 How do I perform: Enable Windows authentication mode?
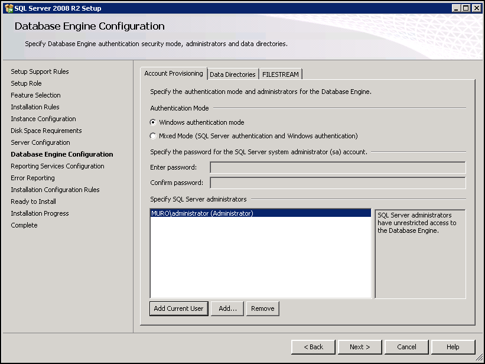[x=152, y=122]
